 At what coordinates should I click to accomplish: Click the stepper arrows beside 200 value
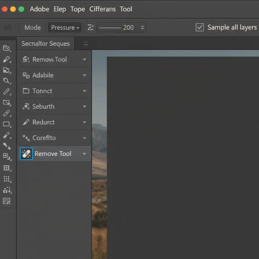point(142,28)
